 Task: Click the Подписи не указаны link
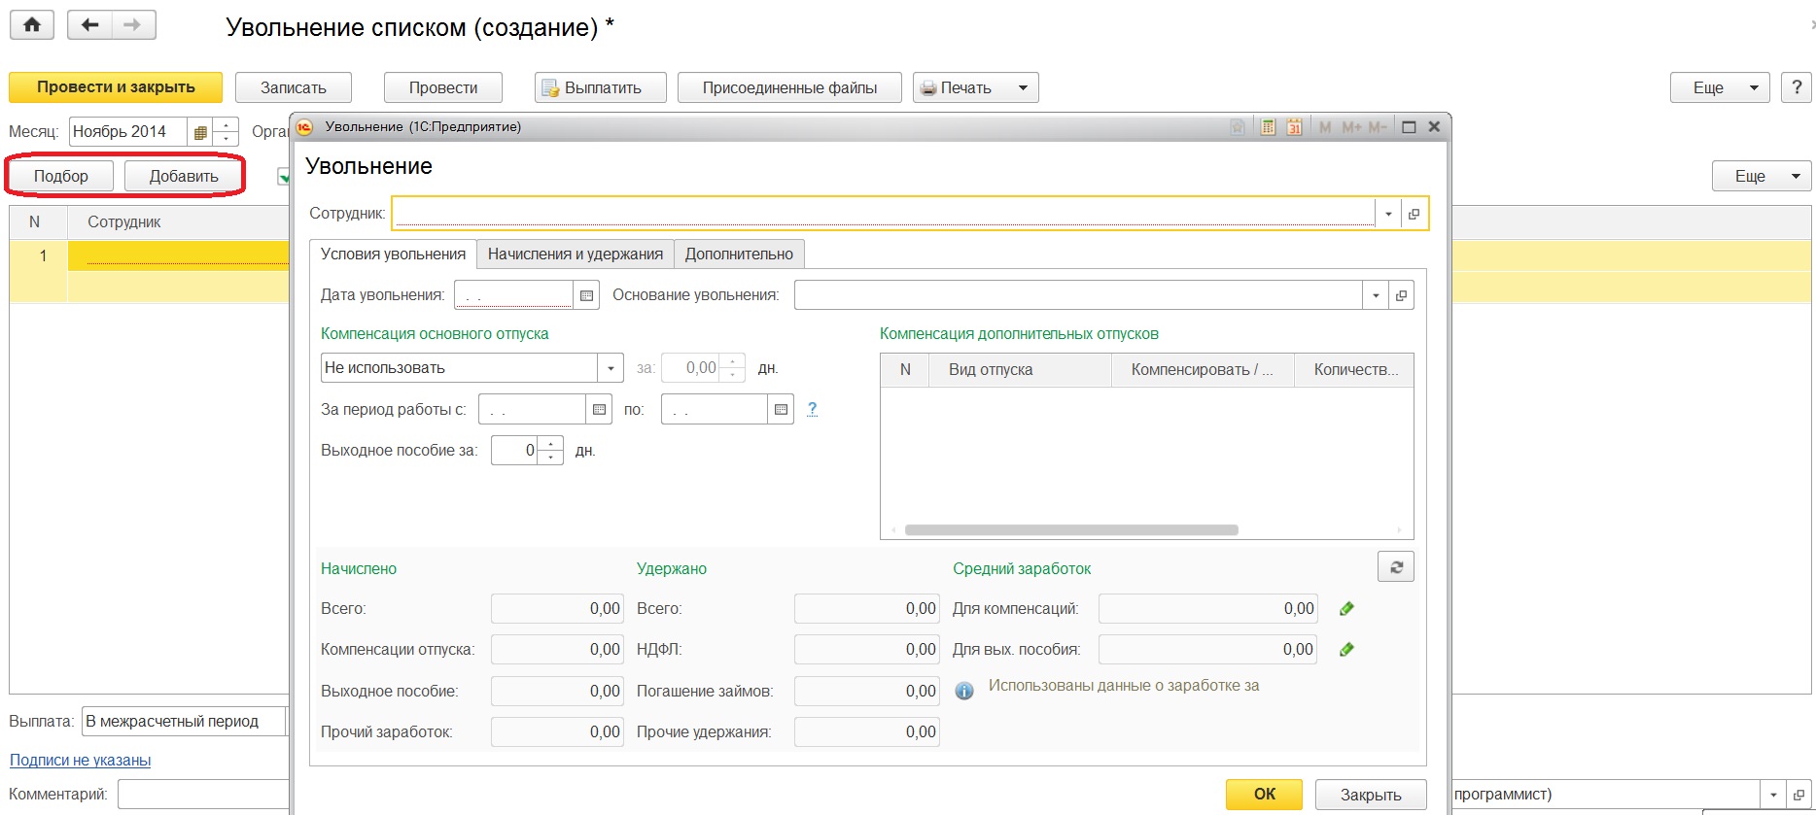(x=81, y=761)
